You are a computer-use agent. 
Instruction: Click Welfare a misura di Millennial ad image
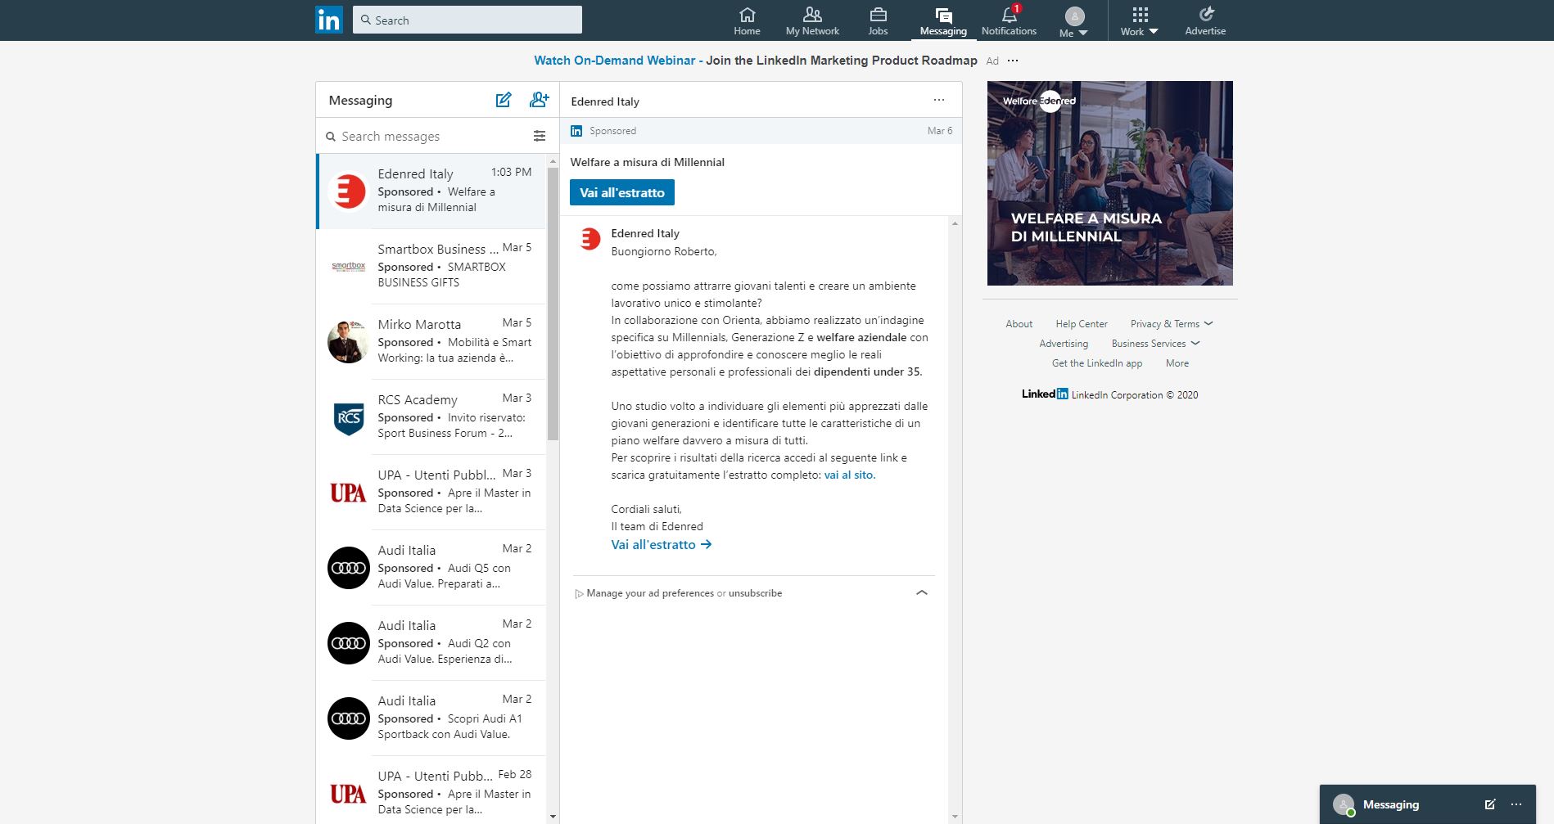pyautogui.click(x=1110, y=183)
